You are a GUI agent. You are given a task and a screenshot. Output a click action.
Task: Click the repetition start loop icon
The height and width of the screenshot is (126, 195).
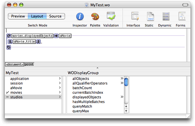pyautogui.click(x=9, y=36)
